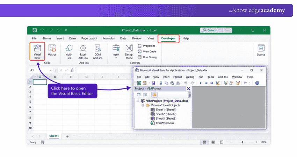Open the Excel Help ribbon tab
This screenshot has width=297, height=157.
[x=186, y=38]
